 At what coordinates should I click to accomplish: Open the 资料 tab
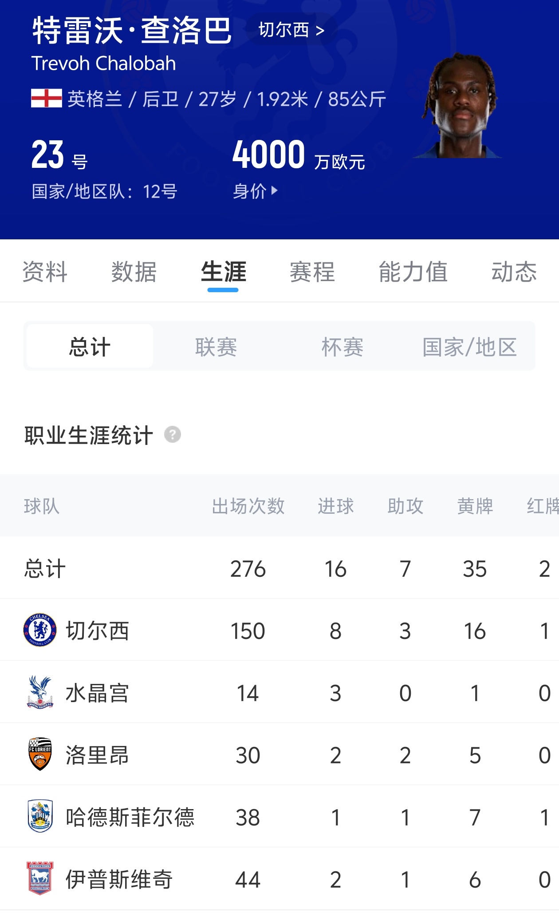point(45,272)
